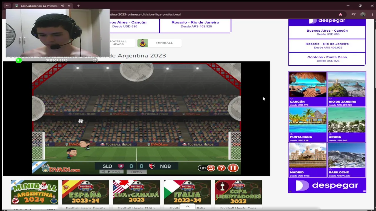Viewport: 376px width, 211px height.
Task: Click the despegar logo above the offers
Action: (327, 21)
